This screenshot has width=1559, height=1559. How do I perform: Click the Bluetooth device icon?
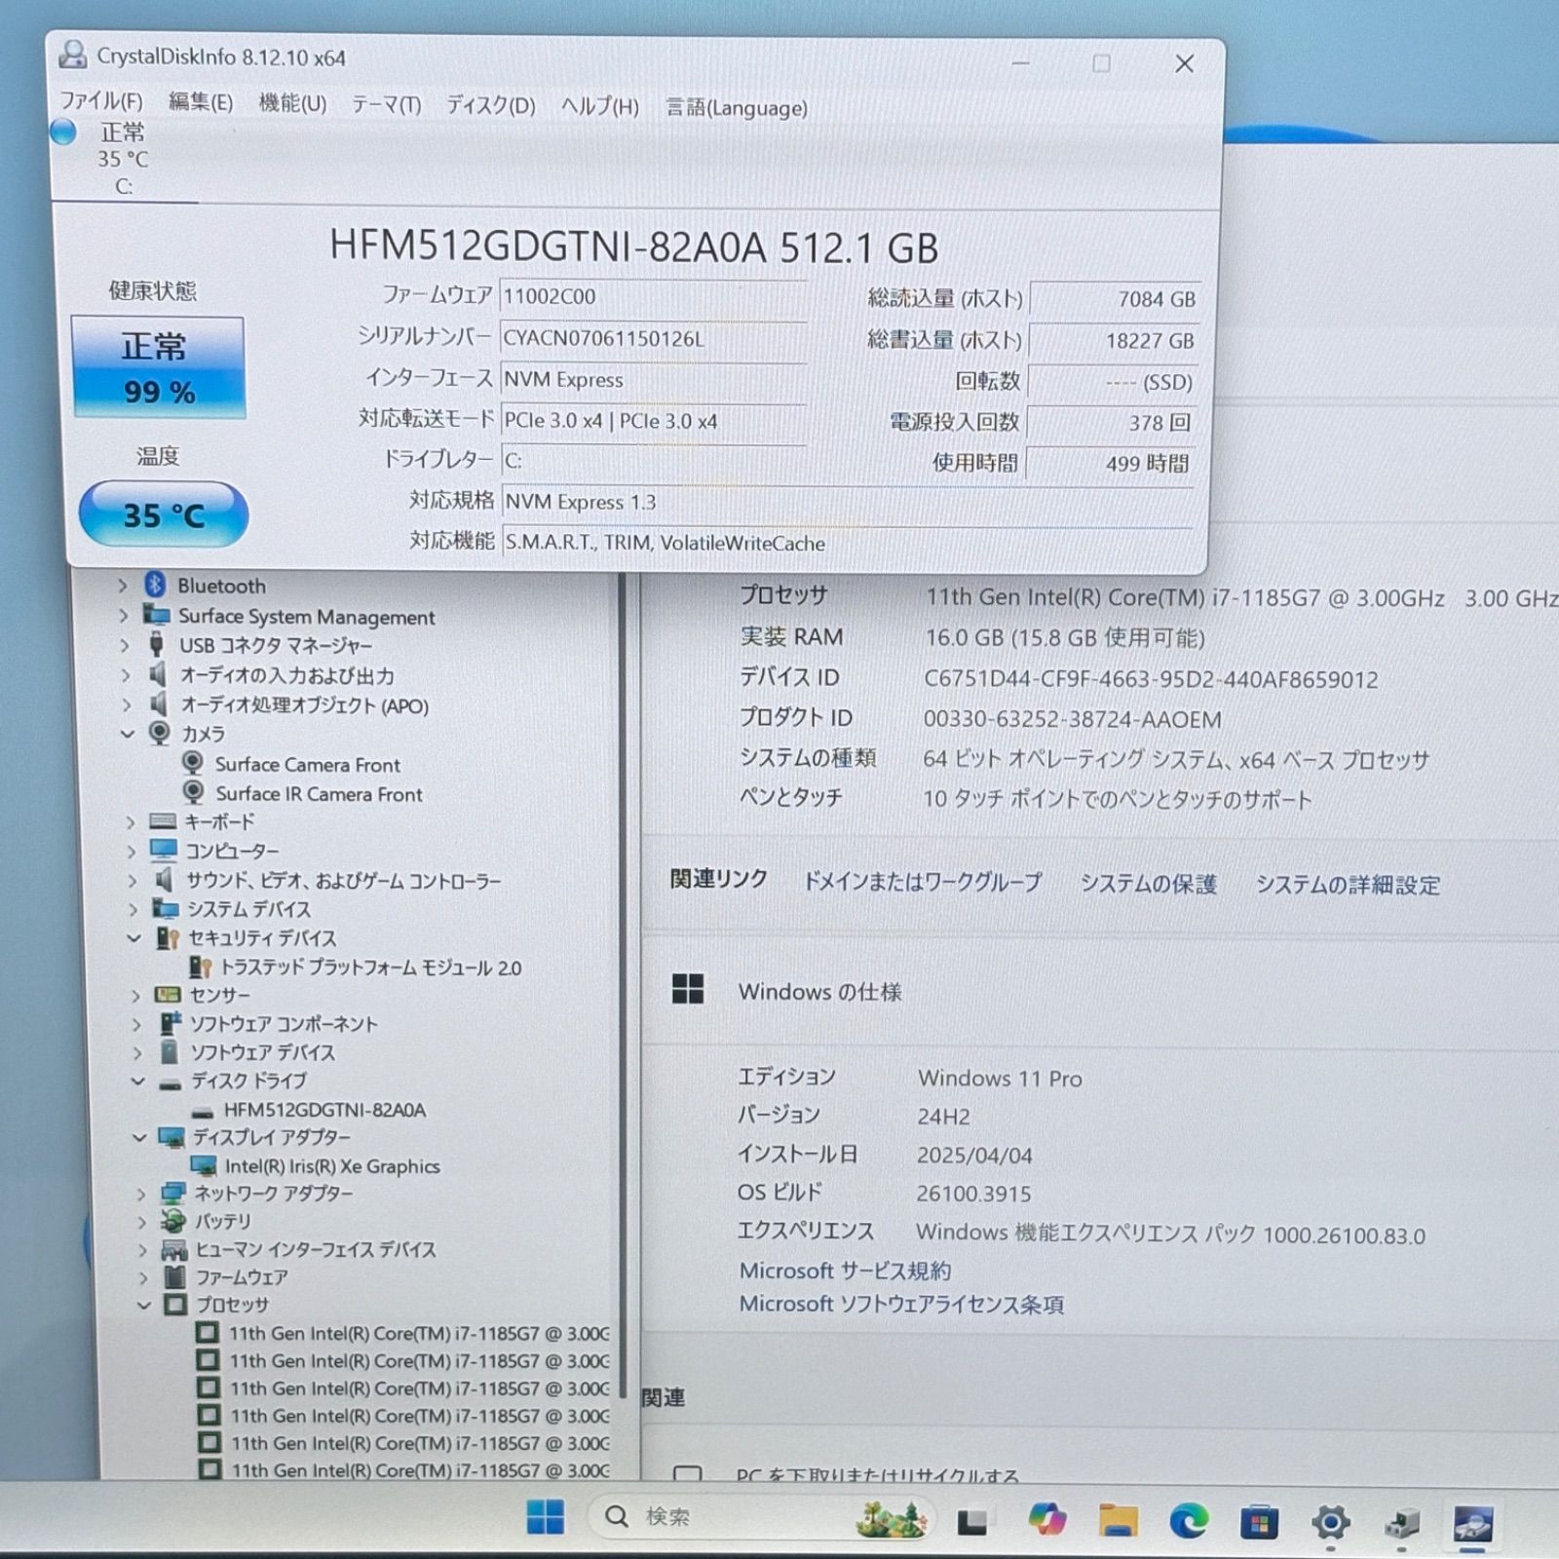155,585
